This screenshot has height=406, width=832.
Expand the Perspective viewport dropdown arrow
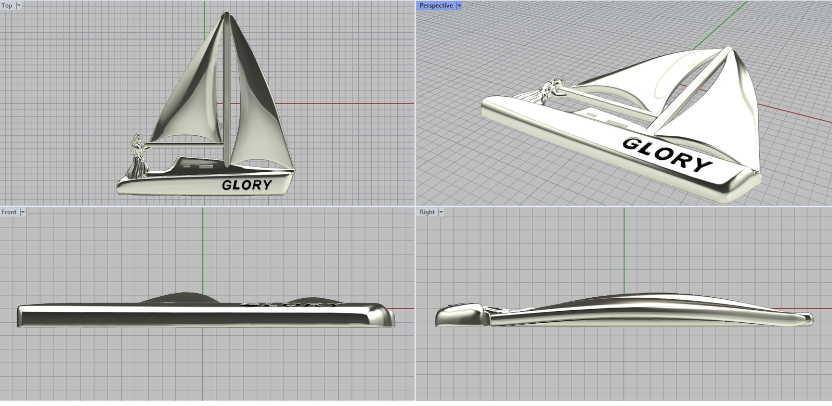[x=459, y=5]
